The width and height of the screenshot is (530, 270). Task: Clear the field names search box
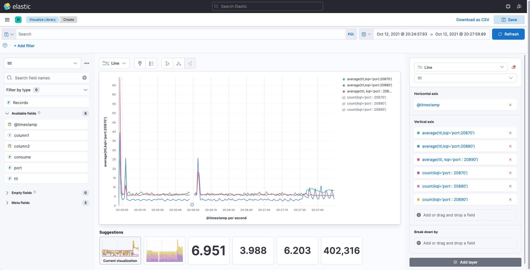click(x=85, y=78)
